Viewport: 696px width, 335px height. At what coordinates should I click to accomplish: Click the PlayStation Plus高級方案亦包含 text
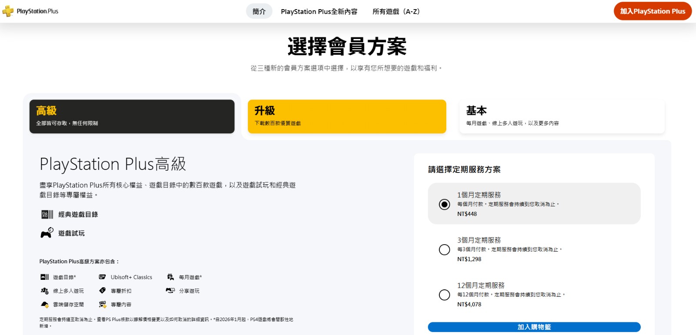tap(79, 262)
